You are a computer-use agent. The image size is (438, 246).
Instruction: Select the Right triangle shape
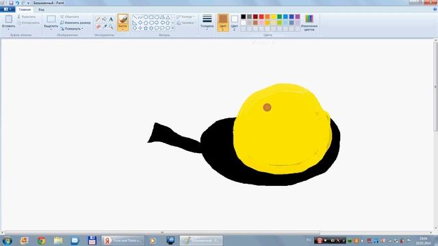pos(135,23)
